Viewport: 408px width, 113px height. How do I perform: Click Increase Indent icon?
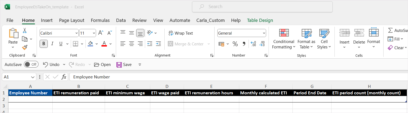point(158,44)
